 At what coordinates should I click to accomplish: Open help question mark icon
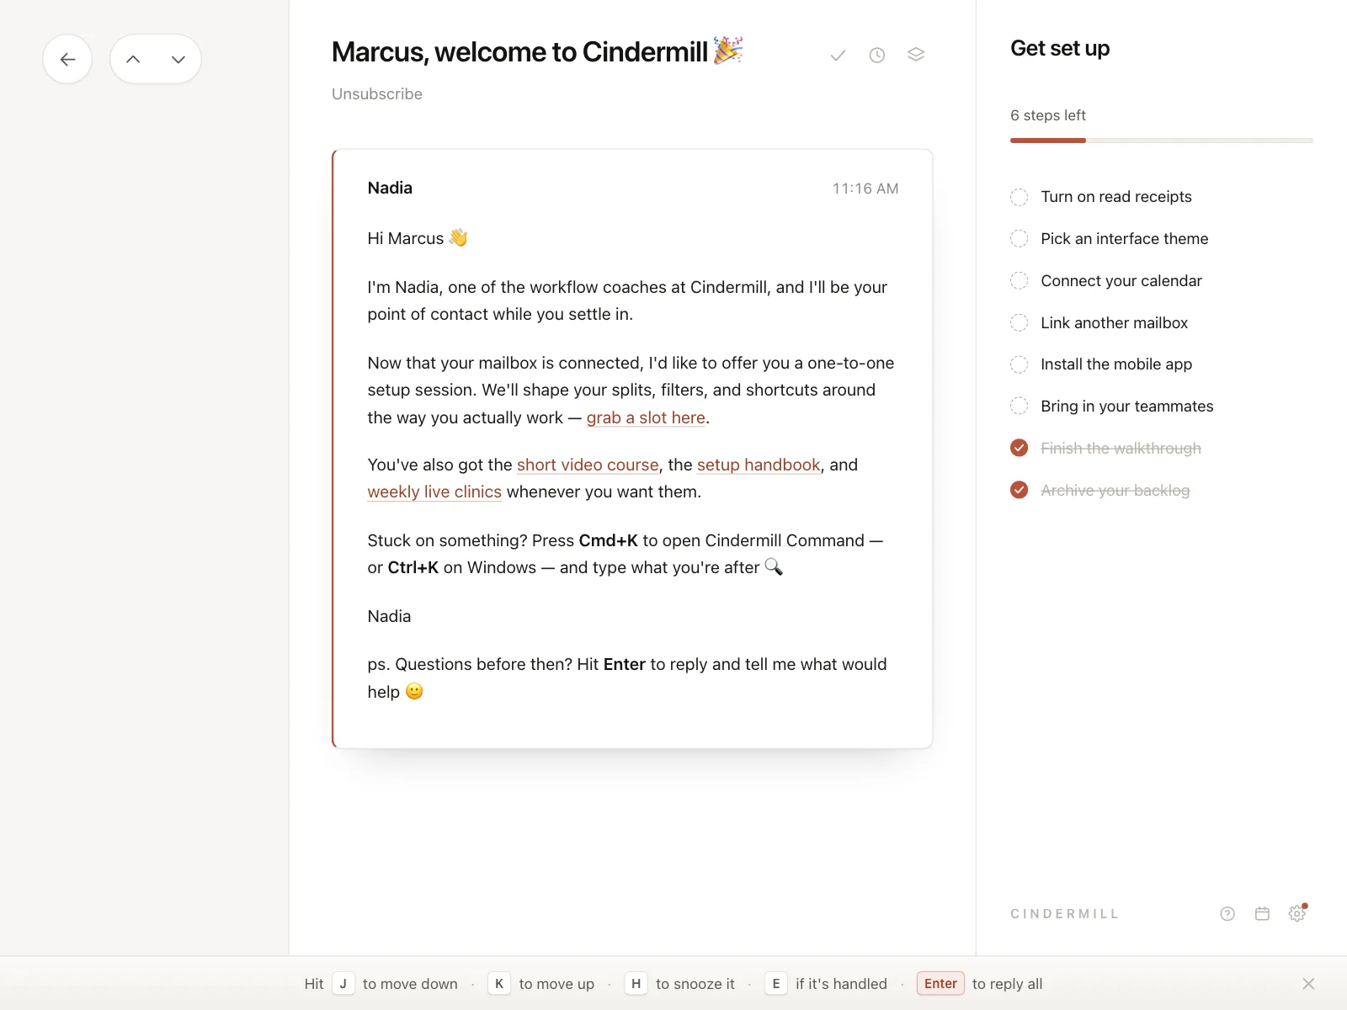(x=1227, y=914)
